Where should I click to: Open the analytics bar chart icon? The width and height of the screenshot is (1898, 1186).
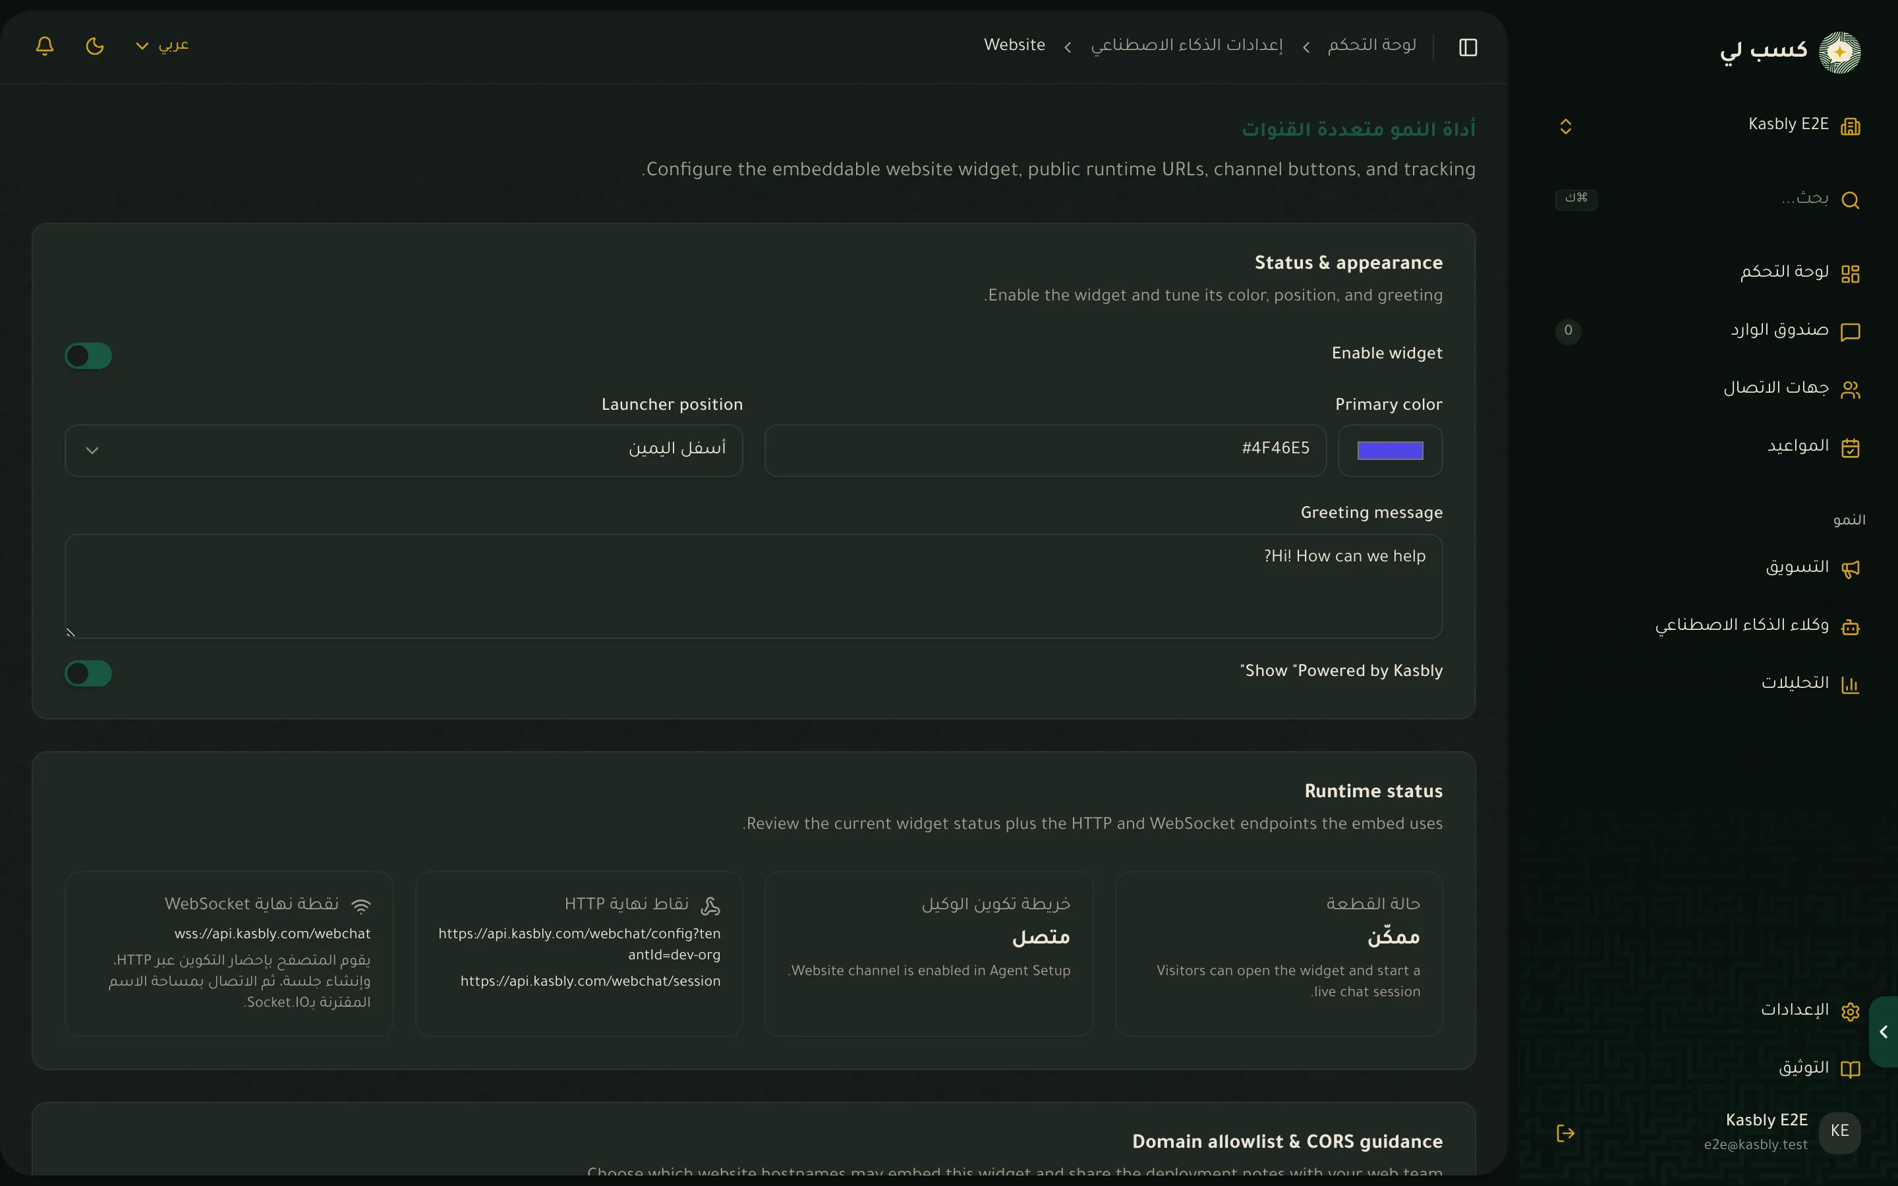click(1850, 684)
